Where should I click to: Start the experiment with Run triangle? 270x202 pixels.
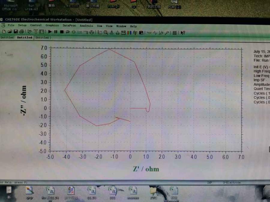pos(50,32)
